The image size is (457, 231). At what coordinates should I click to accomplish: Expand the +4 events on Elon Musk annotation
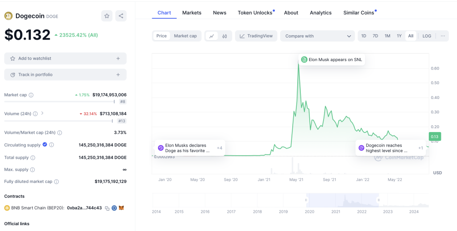click(219, 148)
